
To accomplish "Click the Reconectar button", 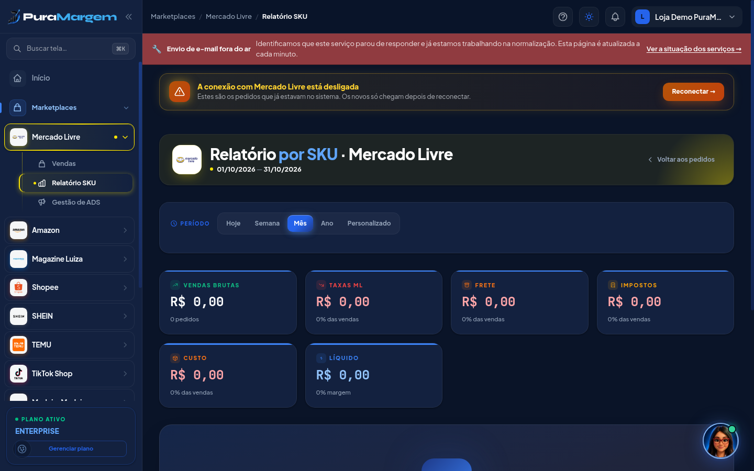I will click(x=693, y=92).
